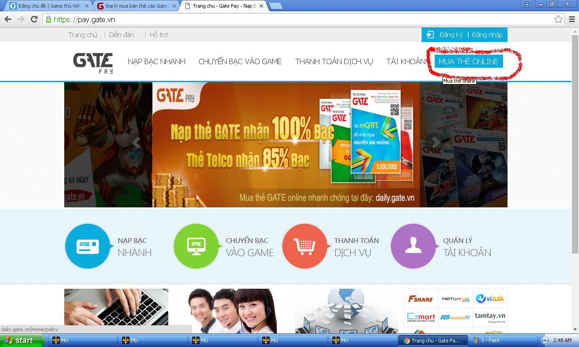Viewport: 579px width, 347px height.
Task: Switch to the Đại lý mua bán thẻ cào Gate tab
Action: 136,6
